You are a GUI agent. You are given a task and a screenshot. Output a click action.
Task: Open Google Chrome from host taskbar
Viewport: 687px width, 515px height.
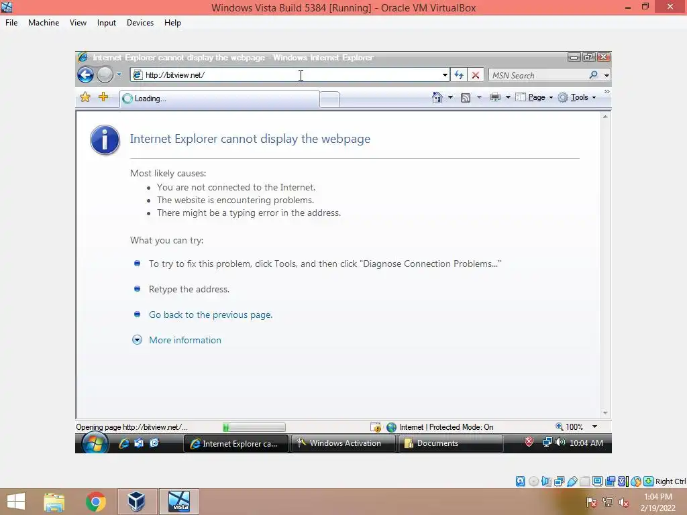pyautogui.click(x=95, y=502)
